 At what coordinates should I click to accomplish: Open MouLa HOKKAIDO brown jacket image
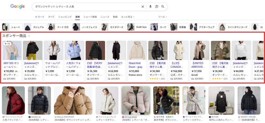click(x=73, y=100)
